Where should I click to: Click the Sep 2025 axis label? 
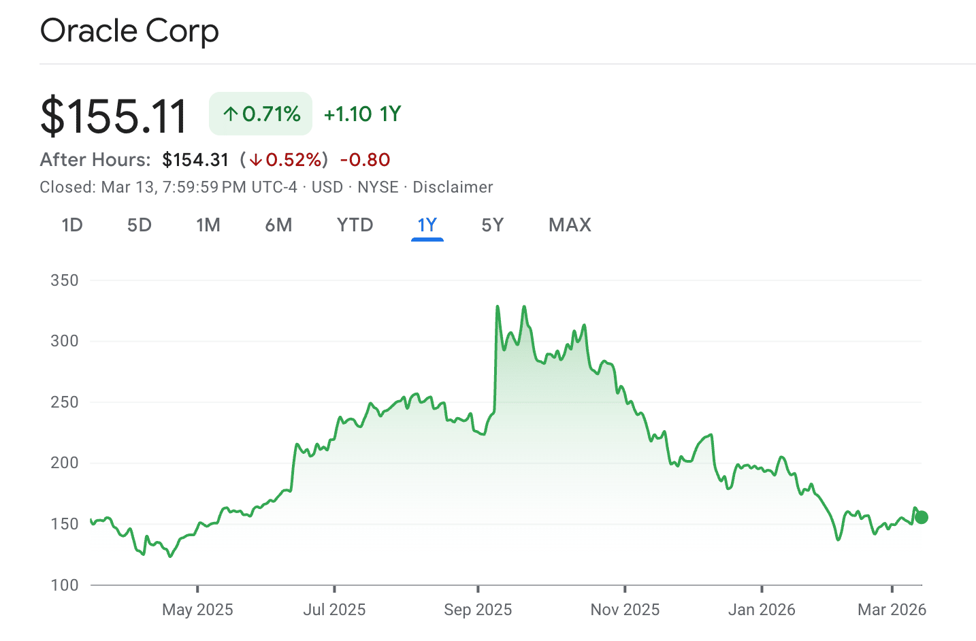(x=478, y=610)
